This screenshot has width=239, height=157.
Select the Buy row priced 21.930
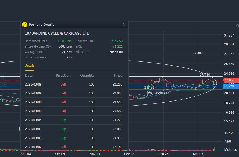(73, 138)
